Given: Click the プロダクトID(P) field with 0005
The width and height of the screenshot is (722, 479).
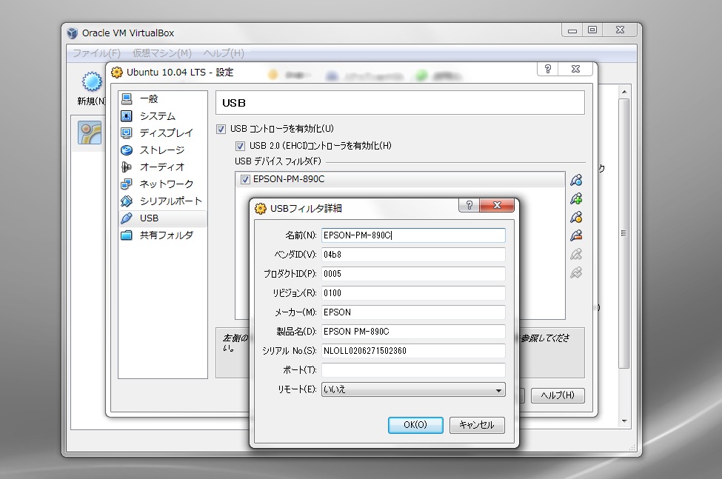Looking at the screenshot, I should (x=413, y=274).
